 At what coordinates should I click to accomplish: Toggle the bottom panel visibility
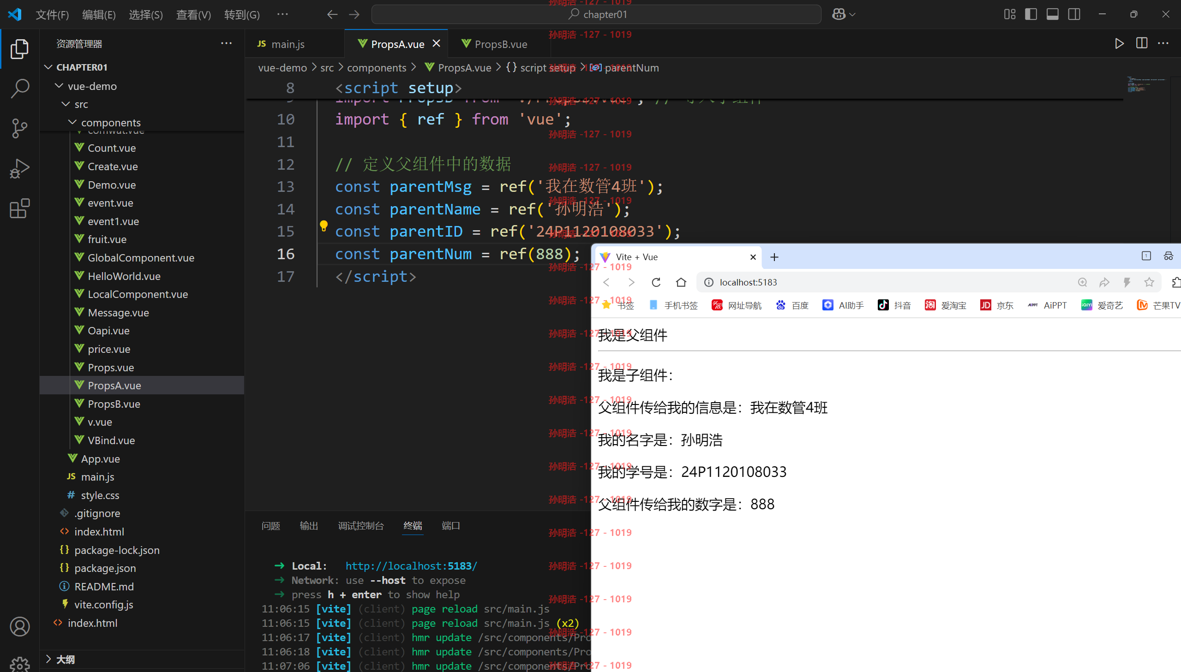point(1053,15)
